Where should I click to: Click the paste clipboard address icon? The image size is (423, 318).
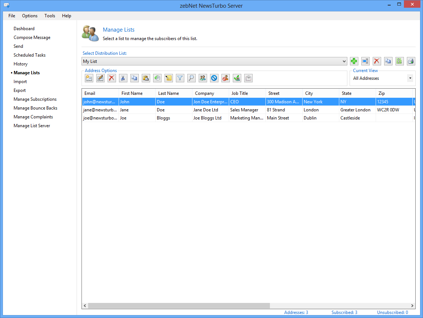coord(146,78)
